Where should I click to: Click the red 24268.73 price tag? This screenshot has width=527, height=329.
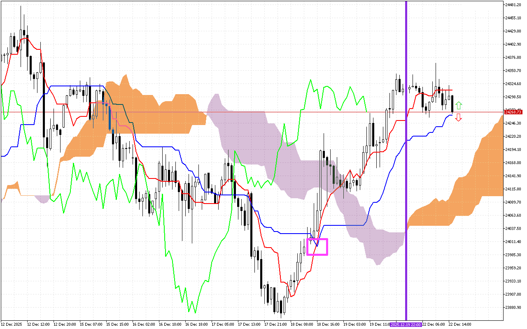click(x=513, y=112)
